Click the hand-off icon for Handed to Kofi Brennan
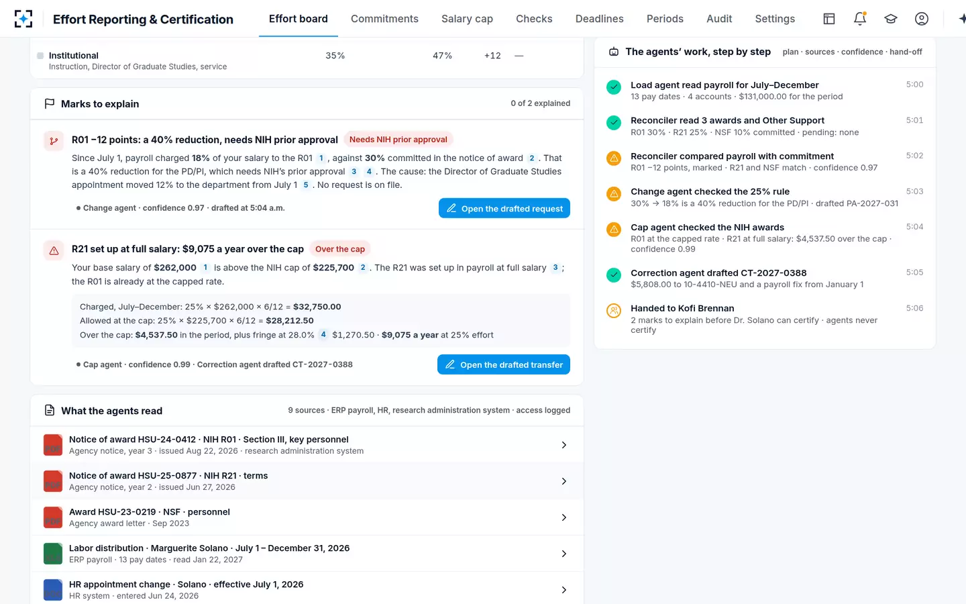Viewport: 966px width, 604px height. (614, 311)
